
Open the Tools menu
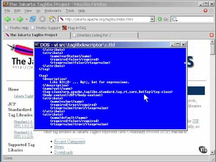(x=70, y=11)
